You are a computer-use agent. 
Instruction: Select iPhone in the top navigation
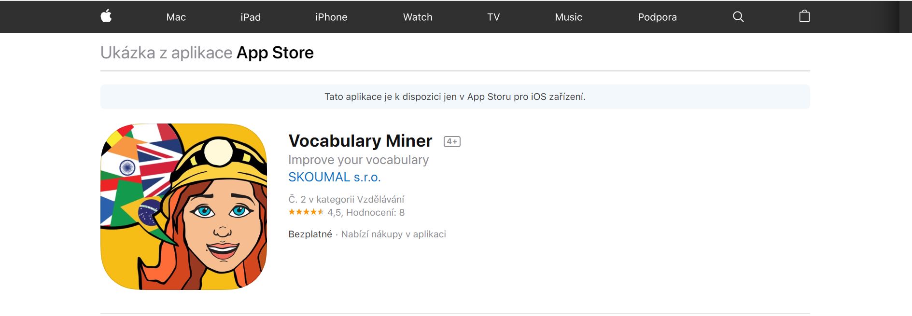[331, 17]
